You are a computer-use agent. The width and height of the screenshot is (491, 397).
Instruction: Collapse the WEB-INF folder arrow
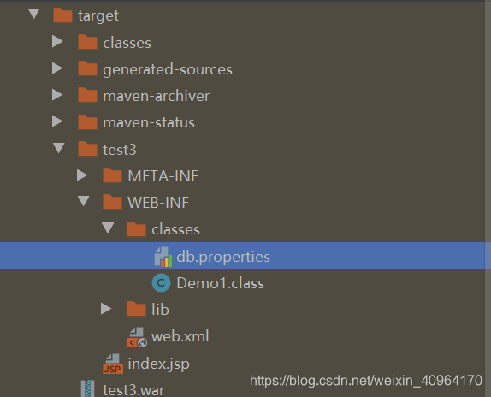[x=83, y=201]
